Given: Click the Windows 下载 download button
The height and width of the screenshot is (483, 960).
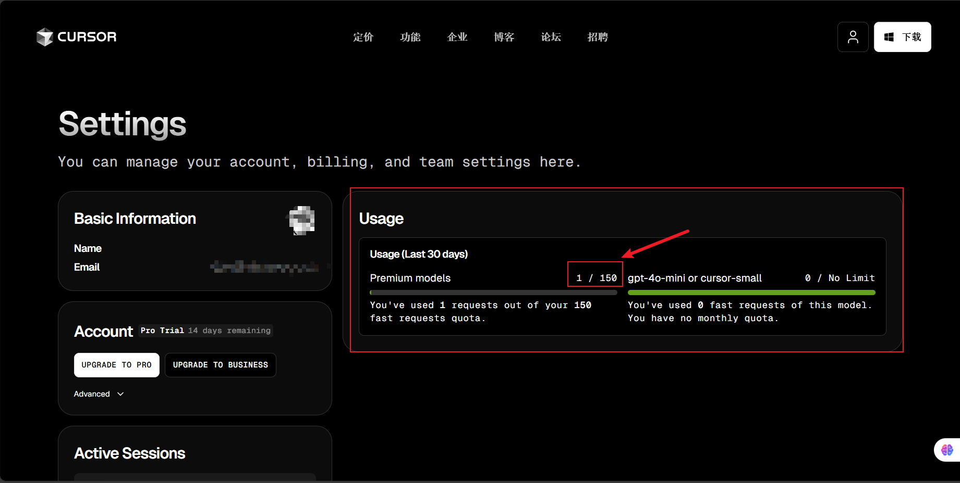Looking at the screenshot, I should coord(903,37).
